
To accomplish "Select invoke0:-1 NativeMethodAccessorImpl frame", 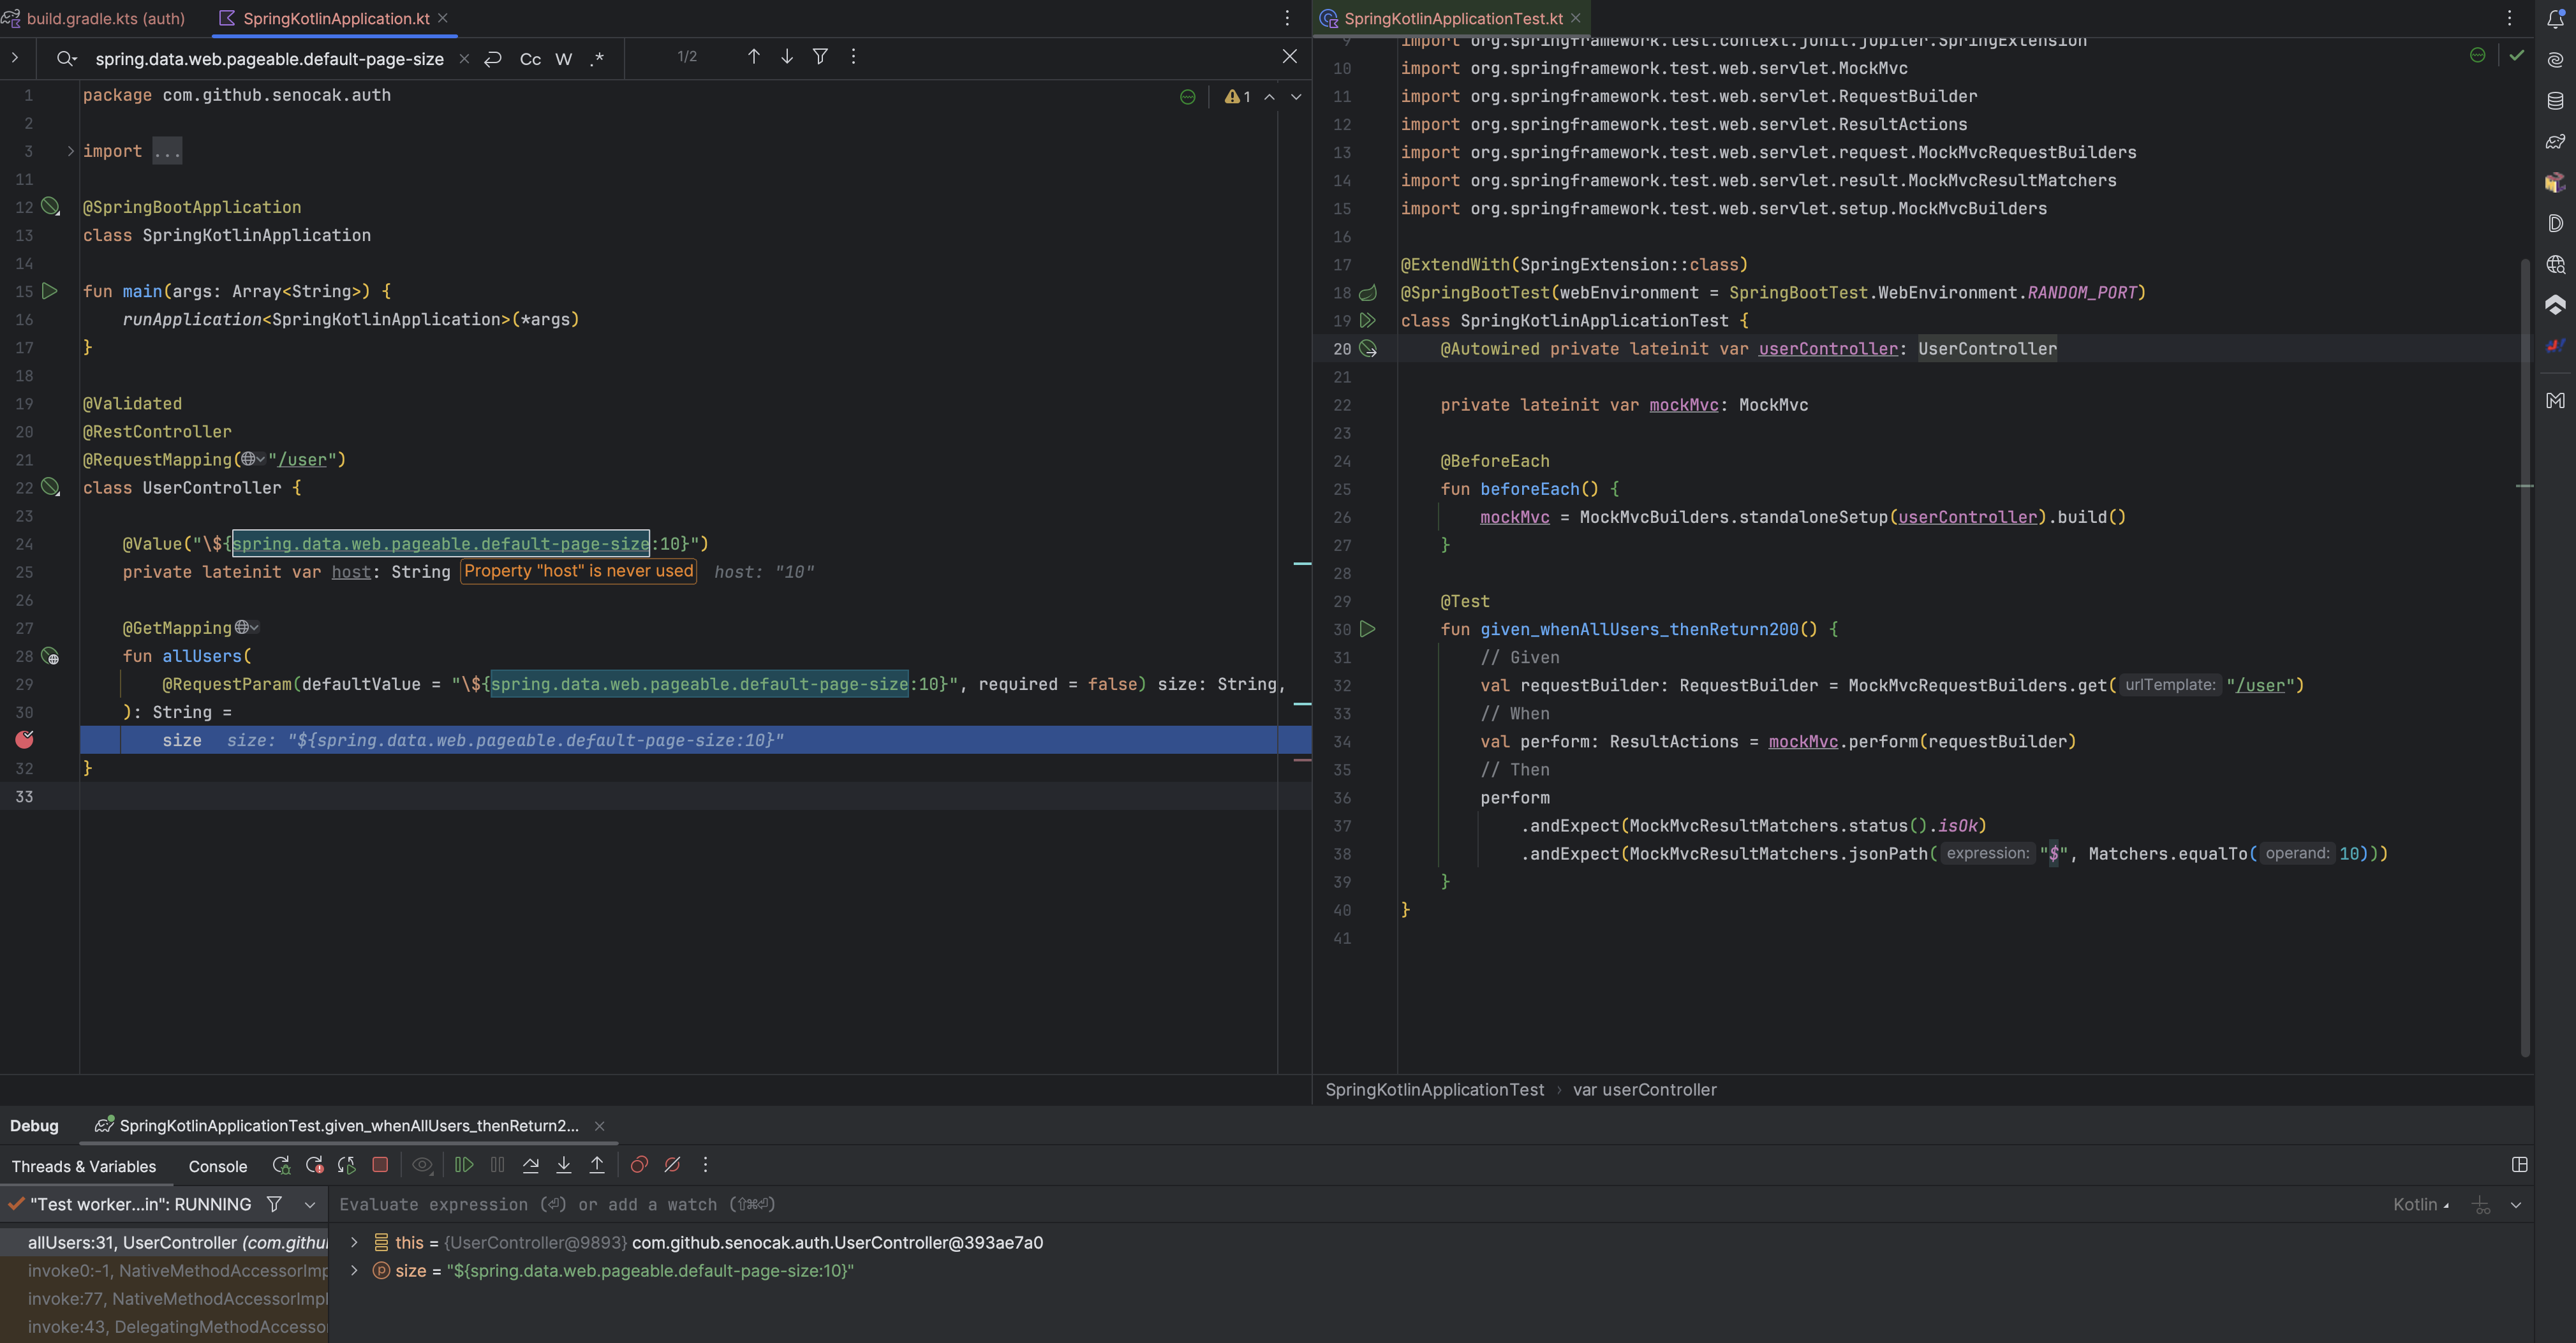I will pyautogui.click(x=164, y=1271).
